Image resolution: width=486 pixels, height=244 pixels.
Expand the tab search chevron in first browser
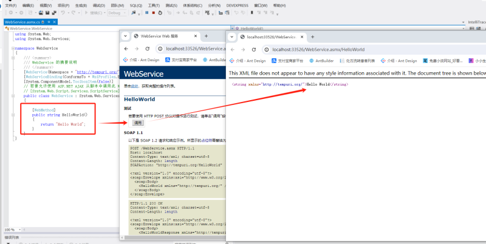125,36
